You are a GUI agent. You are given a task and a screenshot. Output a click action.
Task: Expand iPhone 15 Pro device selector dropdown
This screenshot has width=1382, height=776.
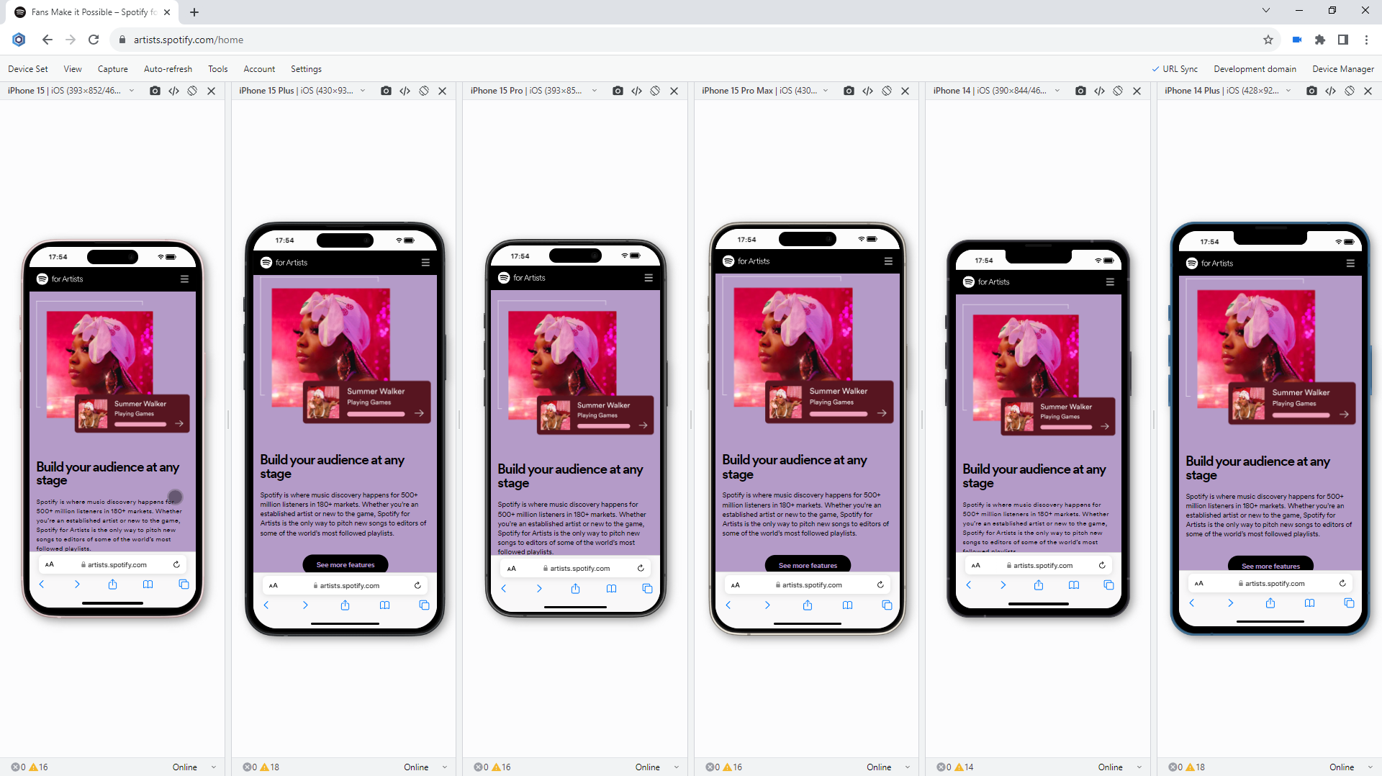595,91
